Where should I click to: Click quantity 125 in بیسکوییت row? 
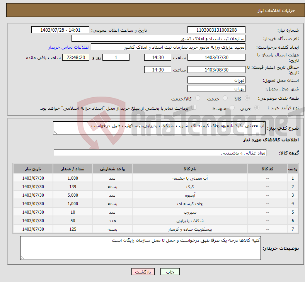point(73,229)
